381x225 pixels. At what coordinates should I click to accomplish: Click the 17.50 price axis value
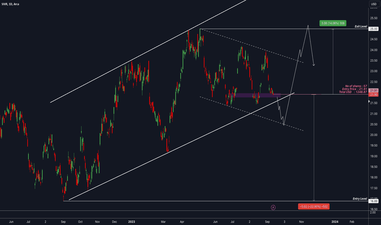click(x=374, y=188)
